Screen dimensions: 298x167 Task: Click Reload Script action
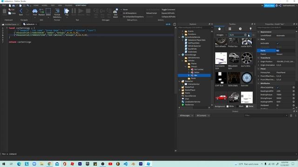coord(151,13)
